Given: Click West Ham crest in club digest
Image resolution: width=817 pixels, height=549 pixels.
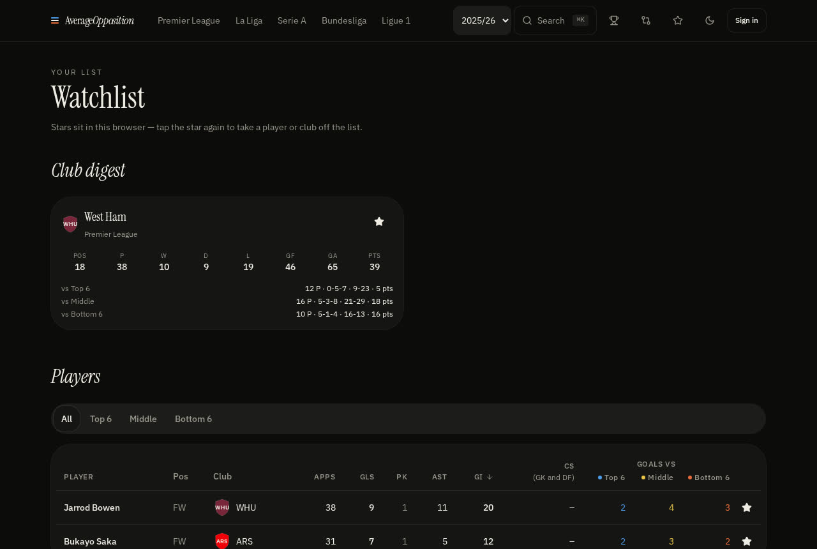Looking at the screenshot, I should (70, 224).
